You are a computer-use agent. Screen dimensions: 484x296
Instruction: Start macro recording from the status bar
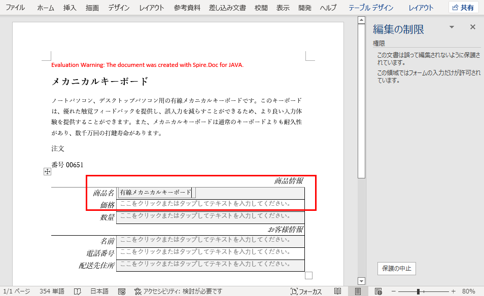(x=122, y=291)
